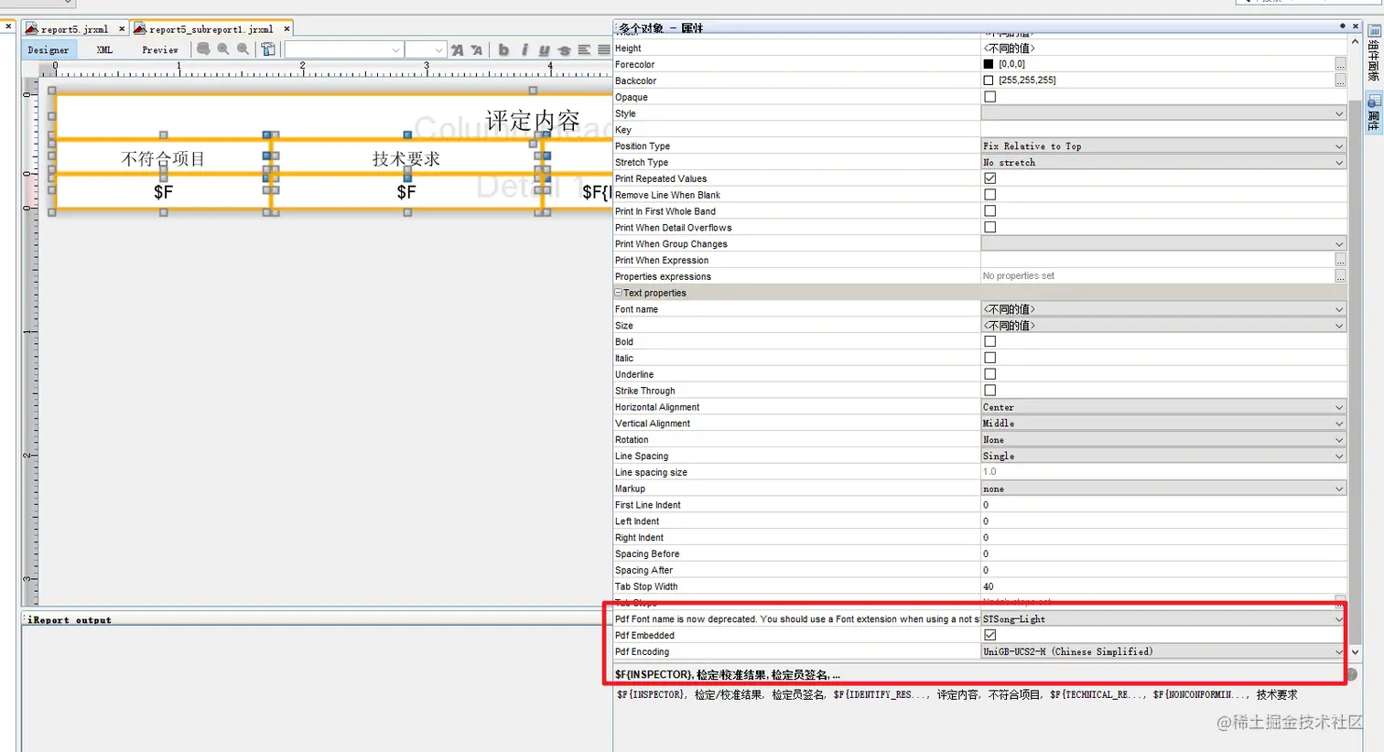Toggle italic toolbar icon
The height and width of the screenshot is (752, 1384).
click(x=524, y=50)
